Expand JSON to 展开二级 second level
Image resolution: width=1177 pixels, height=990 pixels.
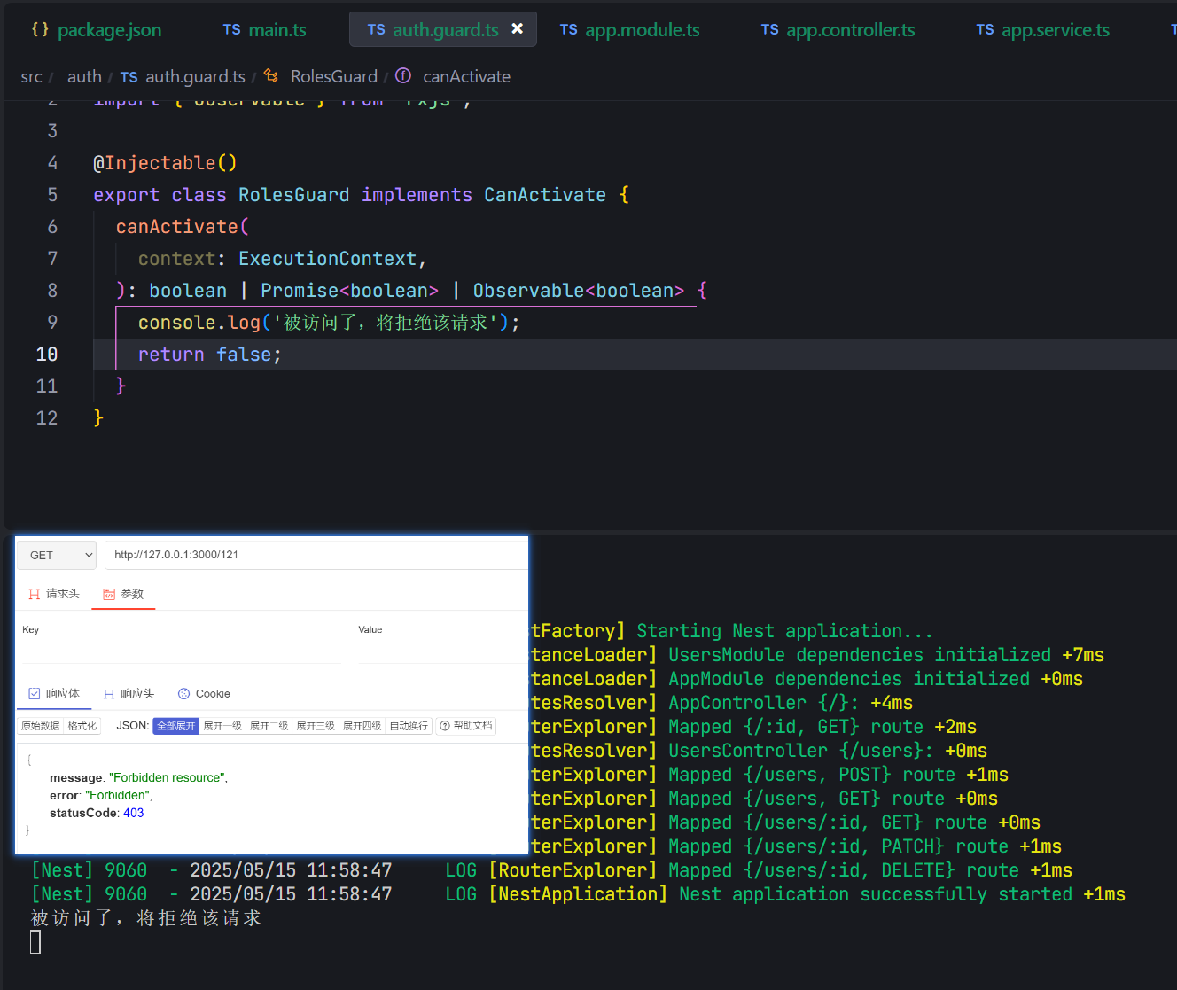point(269,726)
